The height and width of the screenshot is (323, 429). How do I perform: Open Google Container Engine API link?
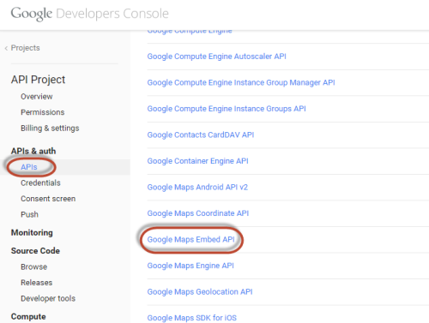coord(197,161)
